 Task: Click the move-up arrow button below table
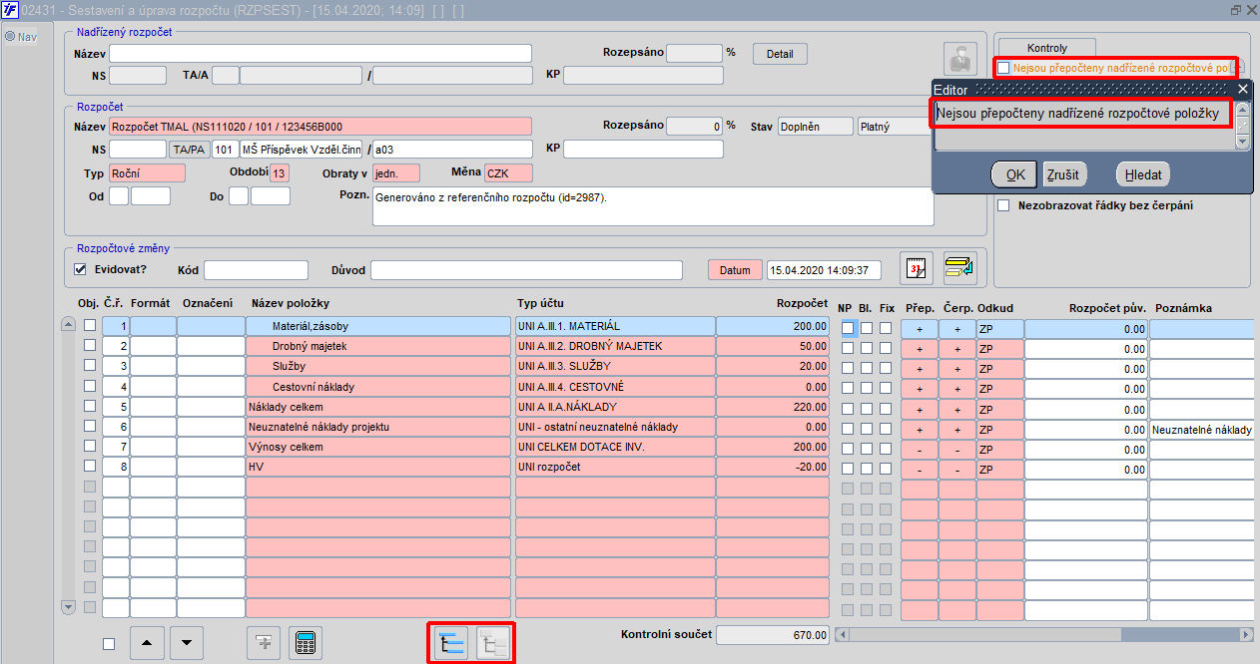pyautogui.click(x=147, y=643)
